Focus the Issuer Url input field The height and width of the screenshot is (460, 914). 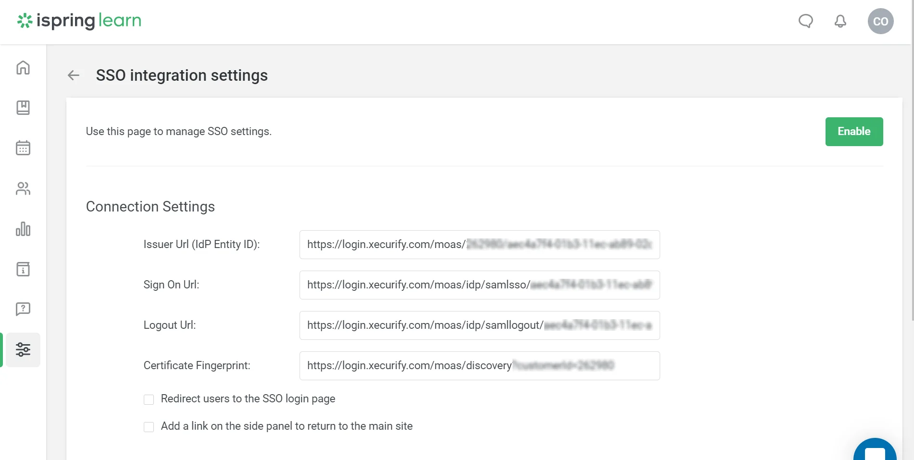click(480, 245)
